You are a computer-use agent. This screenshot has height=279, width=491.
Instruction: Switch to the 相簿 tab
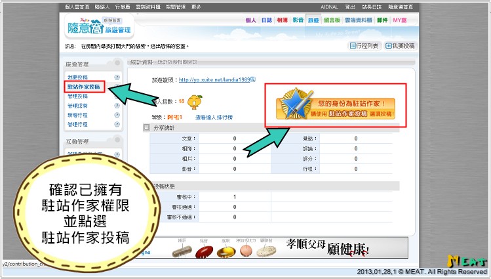coord(282,20)
